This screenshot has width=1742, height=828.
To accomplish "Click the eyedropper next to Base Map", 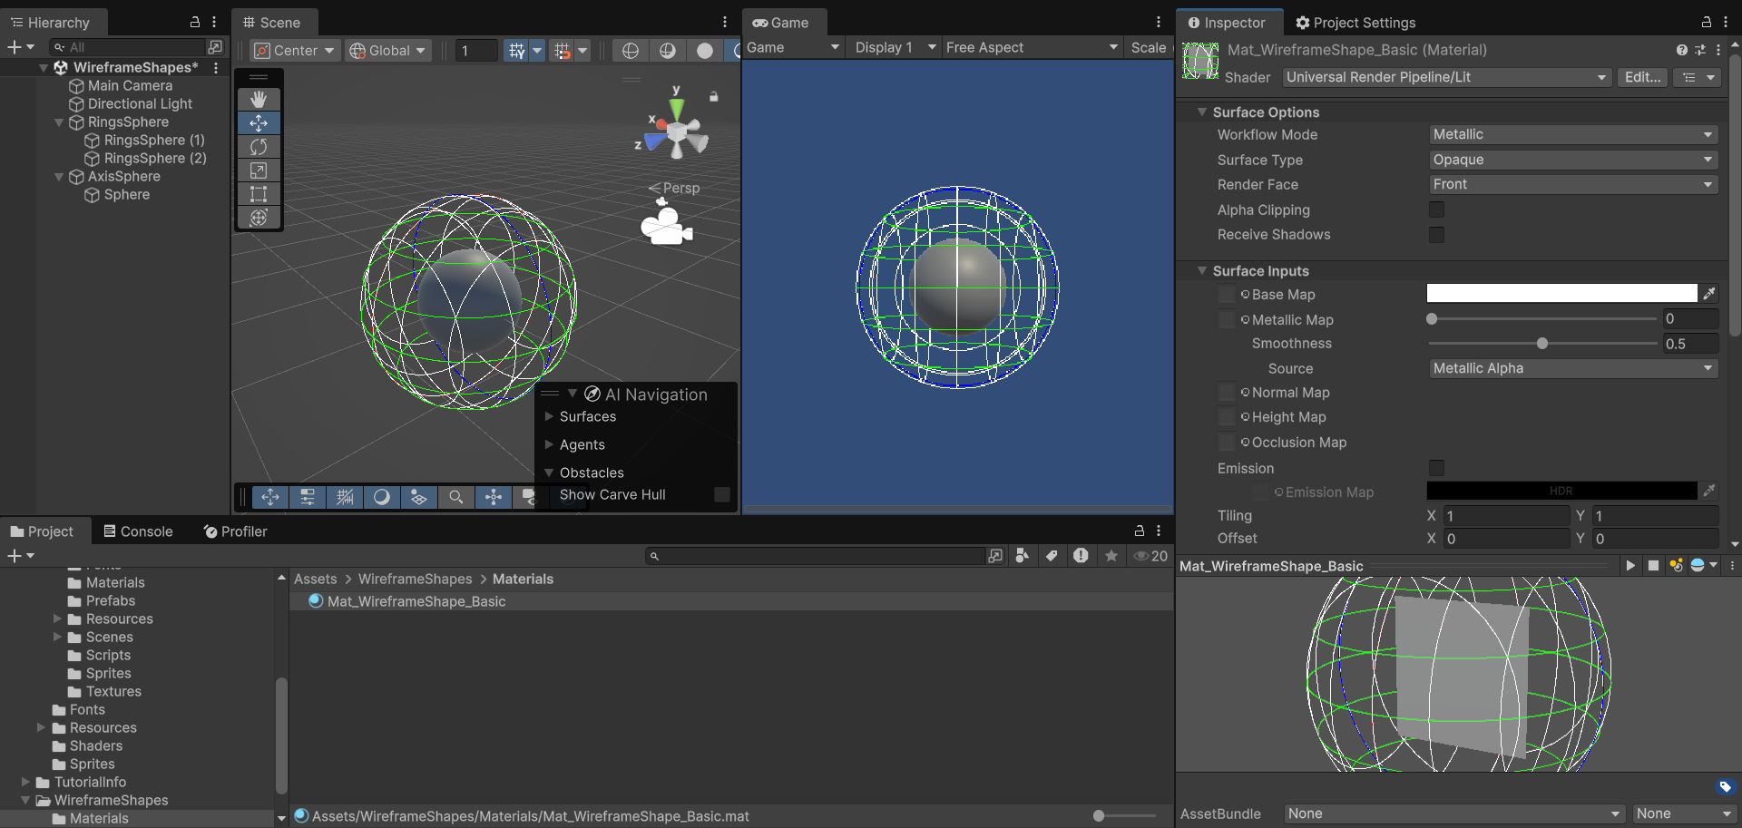I will coord(1709,294).
